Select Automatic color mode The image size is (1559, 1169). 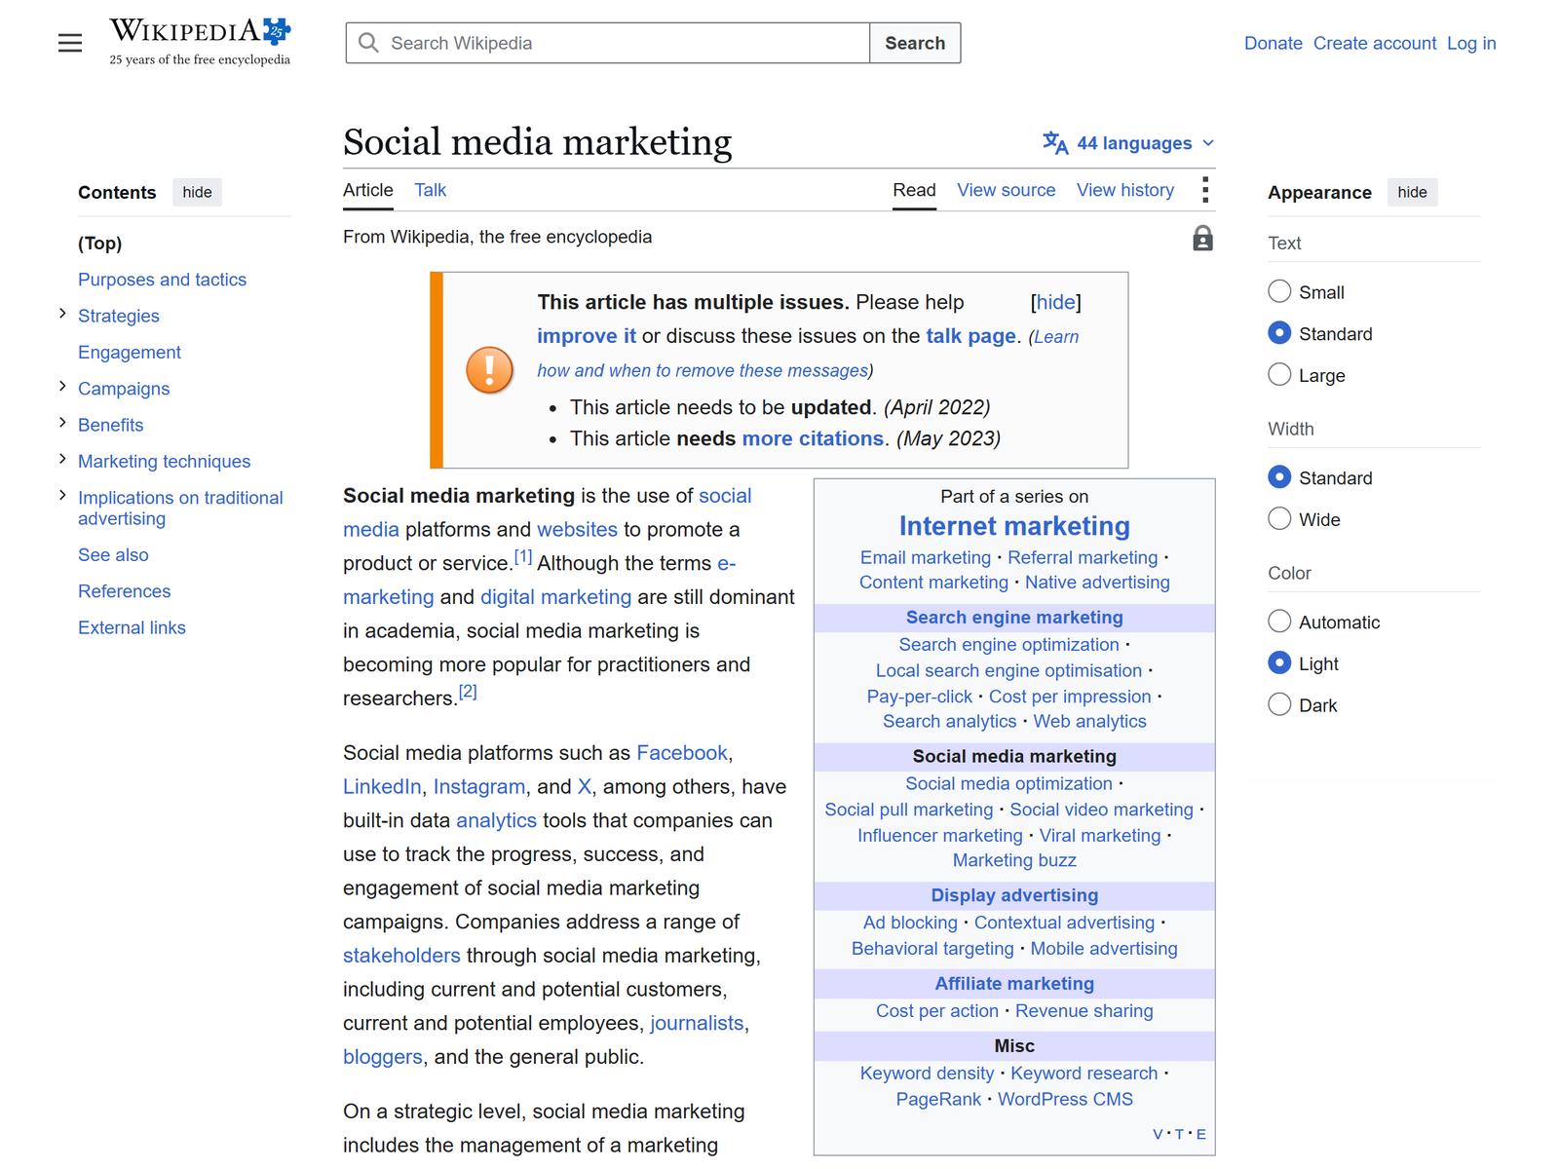(x=1279, y=622)
